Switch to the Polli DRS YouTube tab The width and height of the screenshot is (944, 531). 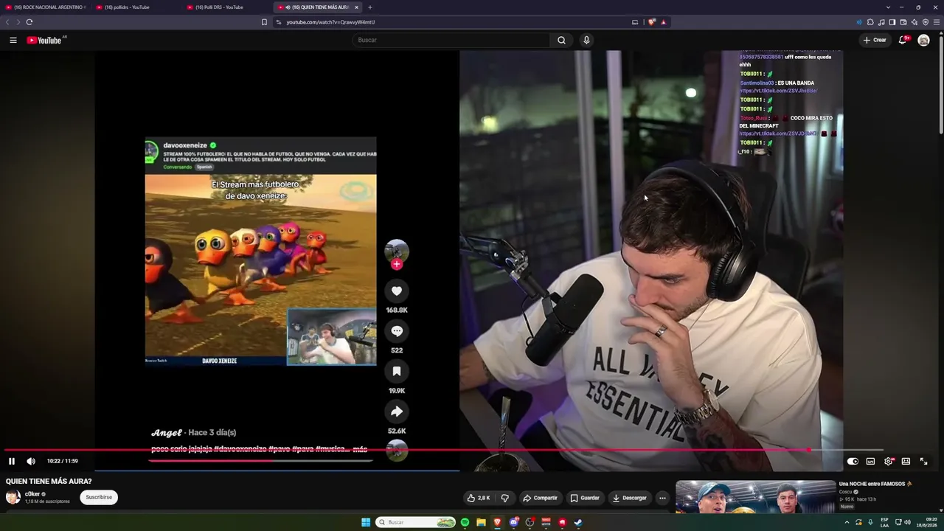[227, 7]
